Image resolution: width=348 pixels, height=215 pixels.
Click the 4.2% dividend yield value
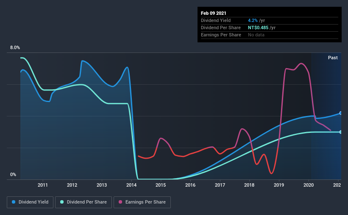(253, 20)
